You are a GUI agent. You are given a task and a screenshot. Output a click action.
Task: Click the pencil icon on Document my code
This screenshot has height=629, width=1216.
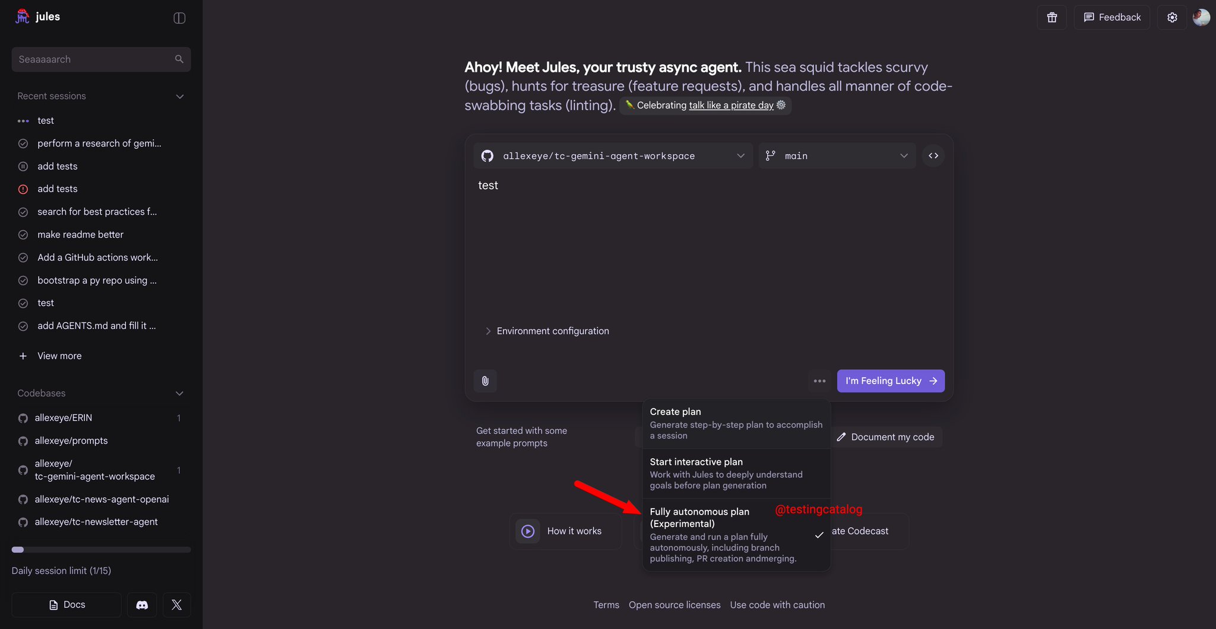[841, 437]
